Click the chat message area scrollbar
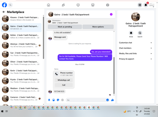 point(114,75)
